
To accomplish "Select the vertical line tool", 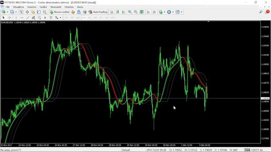I will click(x=16, y=18).
